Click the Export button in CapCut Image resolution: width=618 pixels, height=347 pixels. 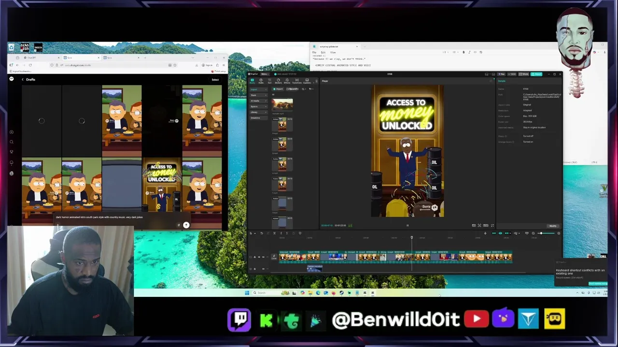[536, 74]
